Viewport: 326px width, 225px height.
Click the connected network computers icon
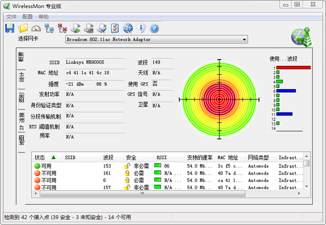coord(49,28)
